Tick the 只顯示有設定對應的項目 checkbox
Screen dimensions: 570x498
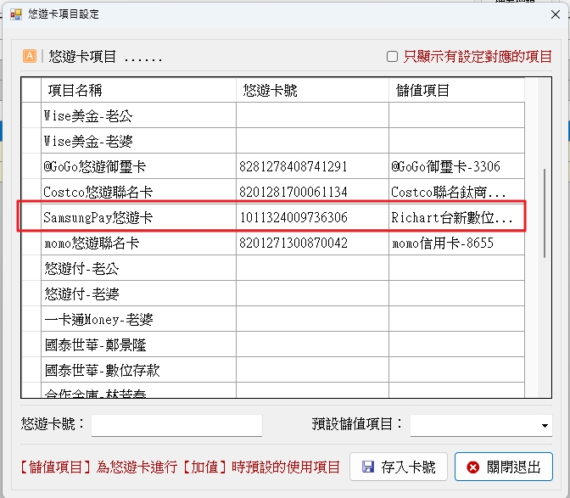(x=392, y=57)
